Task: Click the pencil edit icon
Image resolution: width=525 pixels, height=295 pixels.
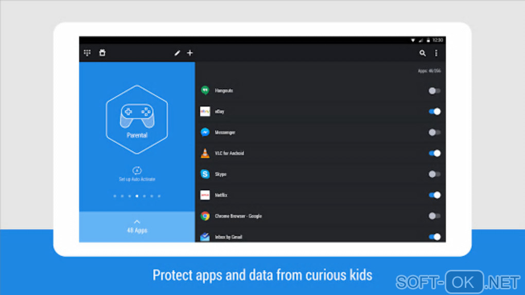Action: tap(177, 53)
